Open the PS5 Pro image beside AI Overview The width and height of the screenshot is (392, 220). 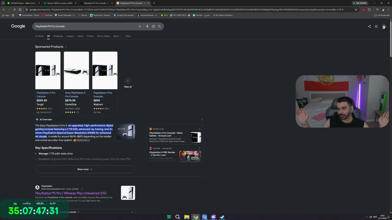[x=126, y=132]
